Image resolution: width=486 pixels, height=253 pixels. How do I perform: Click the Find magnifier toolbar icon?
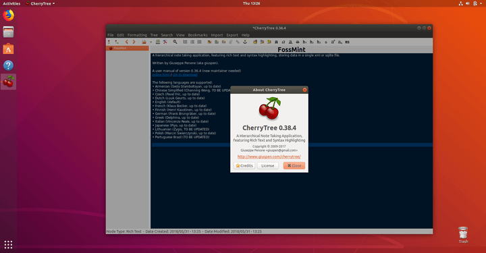point(175,42)
